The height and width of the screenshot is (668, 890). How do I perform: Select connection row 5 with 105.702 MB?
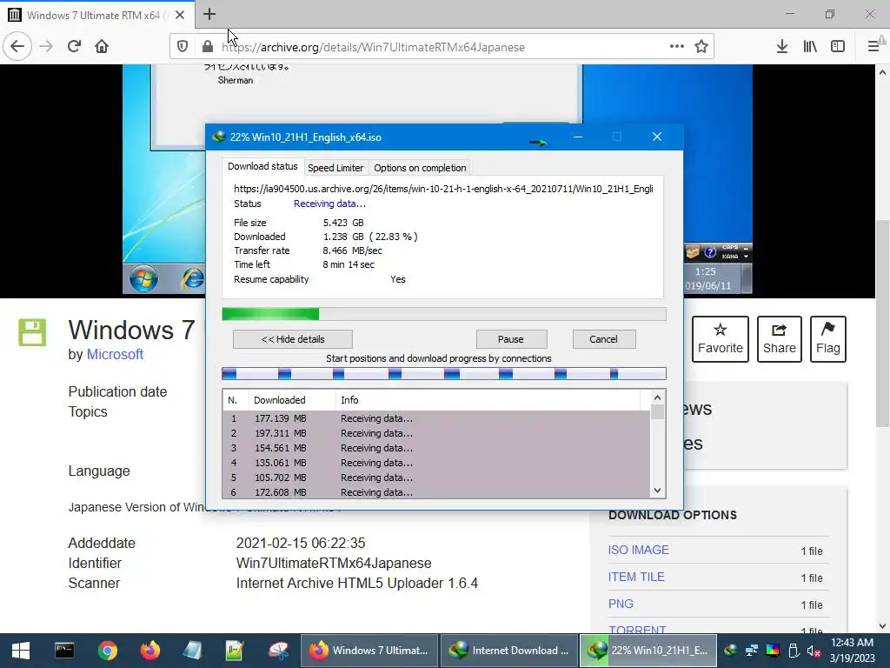(436, 478)
